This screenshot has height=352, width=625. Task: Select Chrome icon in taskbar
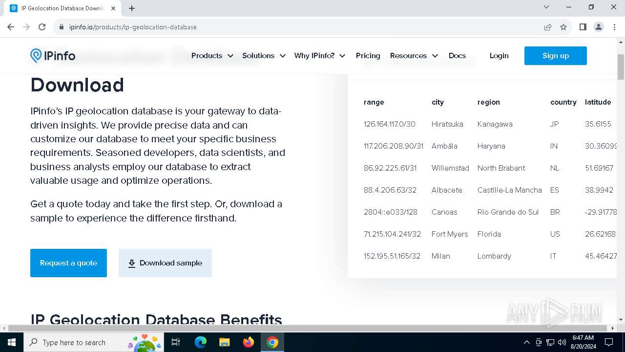[272, 342]
